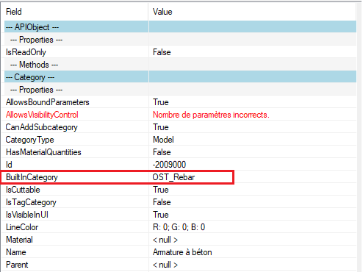Click the < null > value of Parent
363x275 pixels.
[165, 265]
